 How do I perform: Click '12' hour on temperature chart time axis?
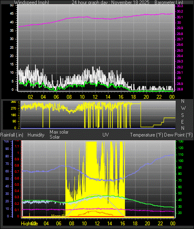[97, 224]
